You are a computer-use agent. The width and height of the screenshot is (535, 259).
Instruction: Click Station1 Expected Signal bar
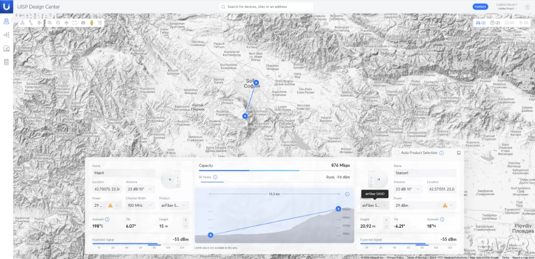[x=408, y=244]
